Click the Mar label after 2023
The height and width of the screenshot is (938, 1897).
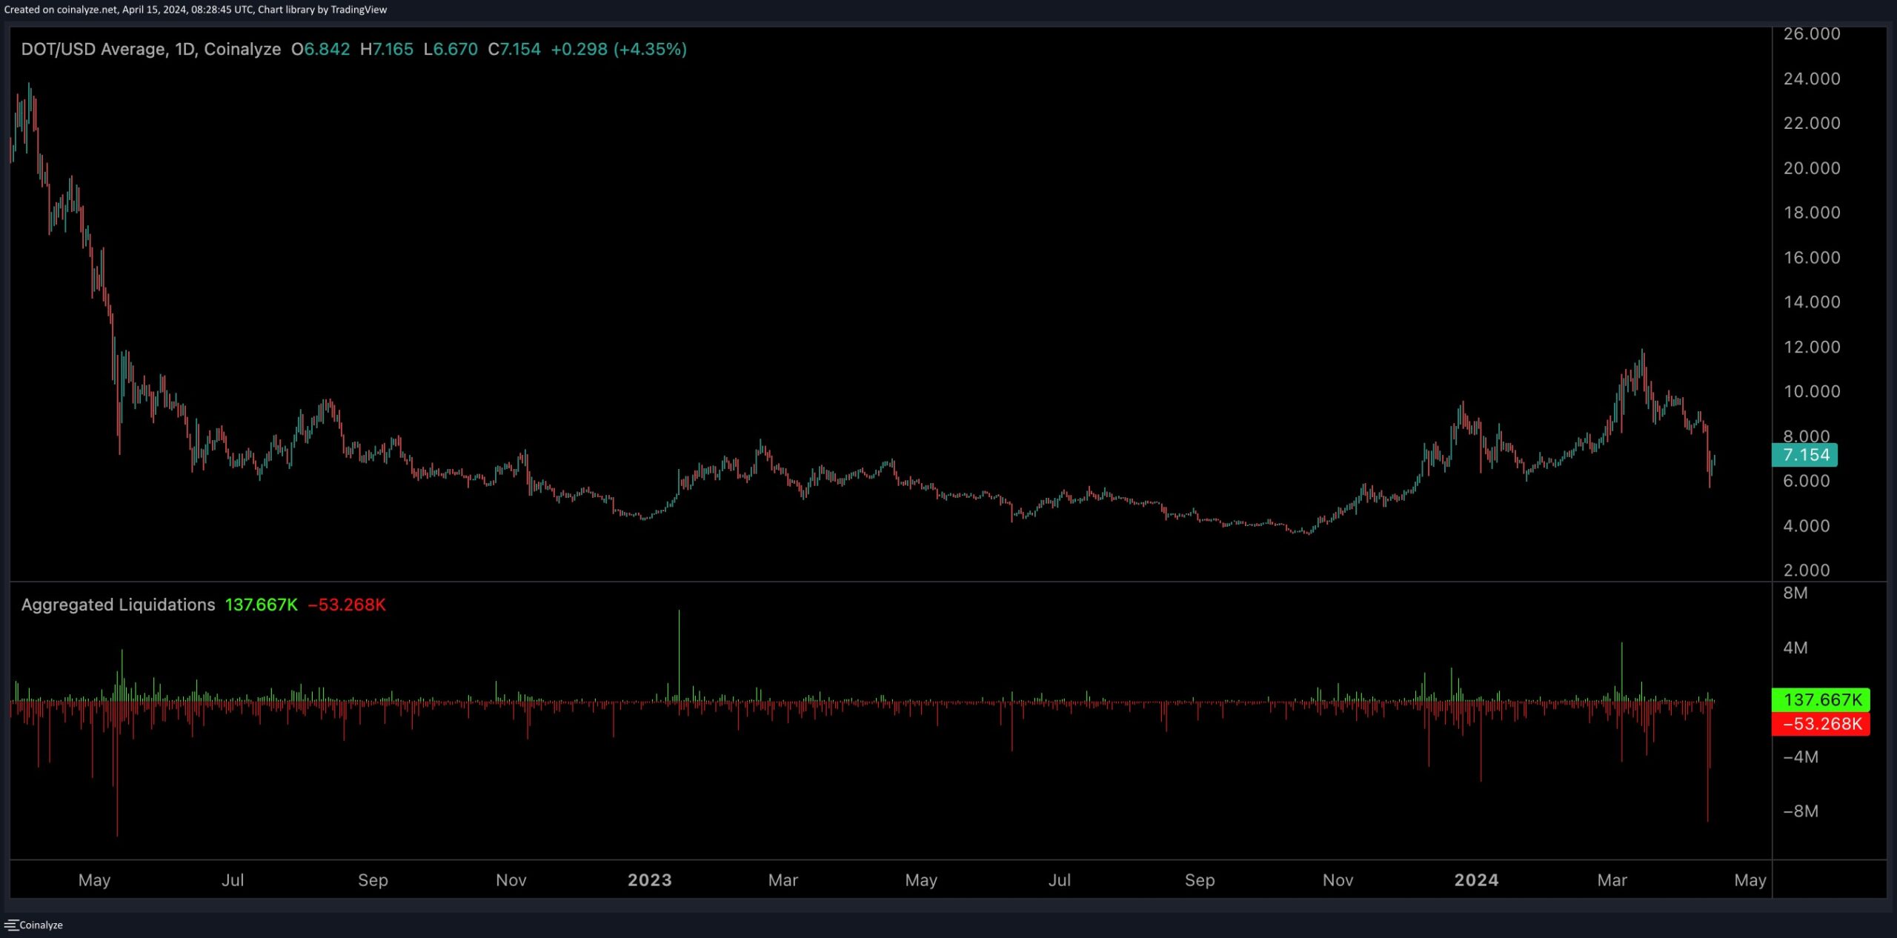[783, 880]
